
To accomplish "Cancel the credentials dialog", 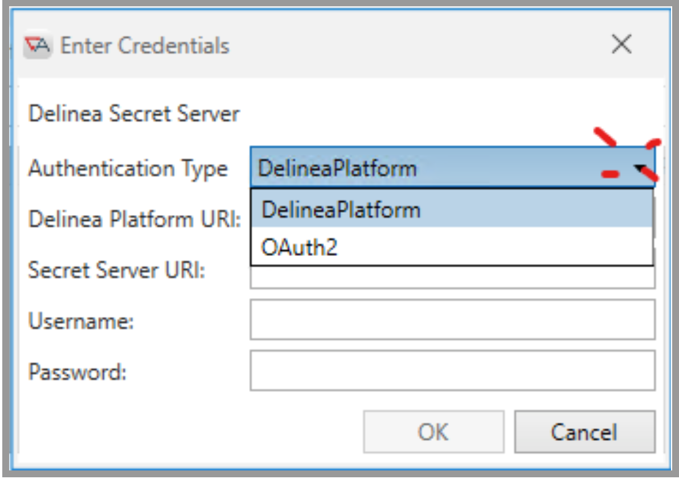I will pos(584,432).
